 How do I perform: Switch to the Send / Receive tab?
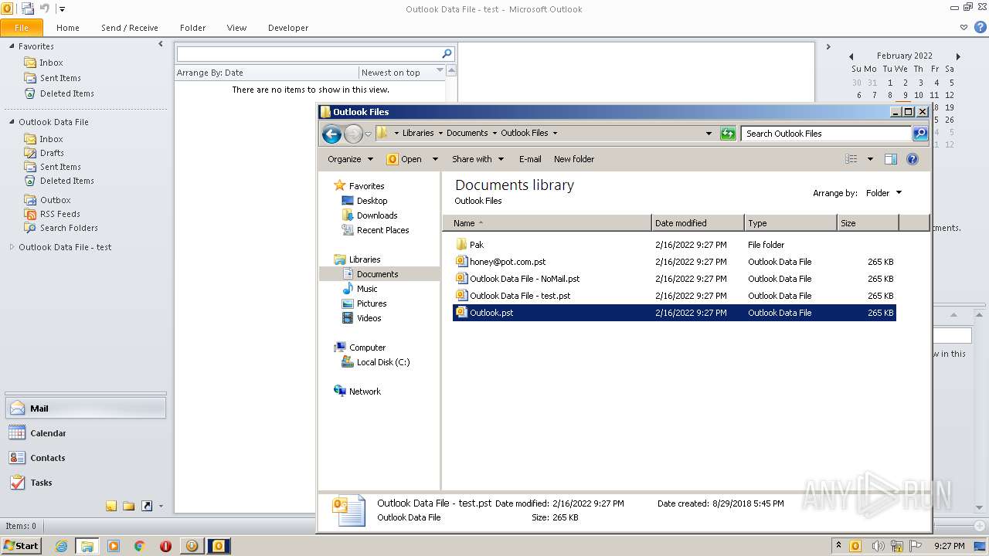(x=130, y=28)
